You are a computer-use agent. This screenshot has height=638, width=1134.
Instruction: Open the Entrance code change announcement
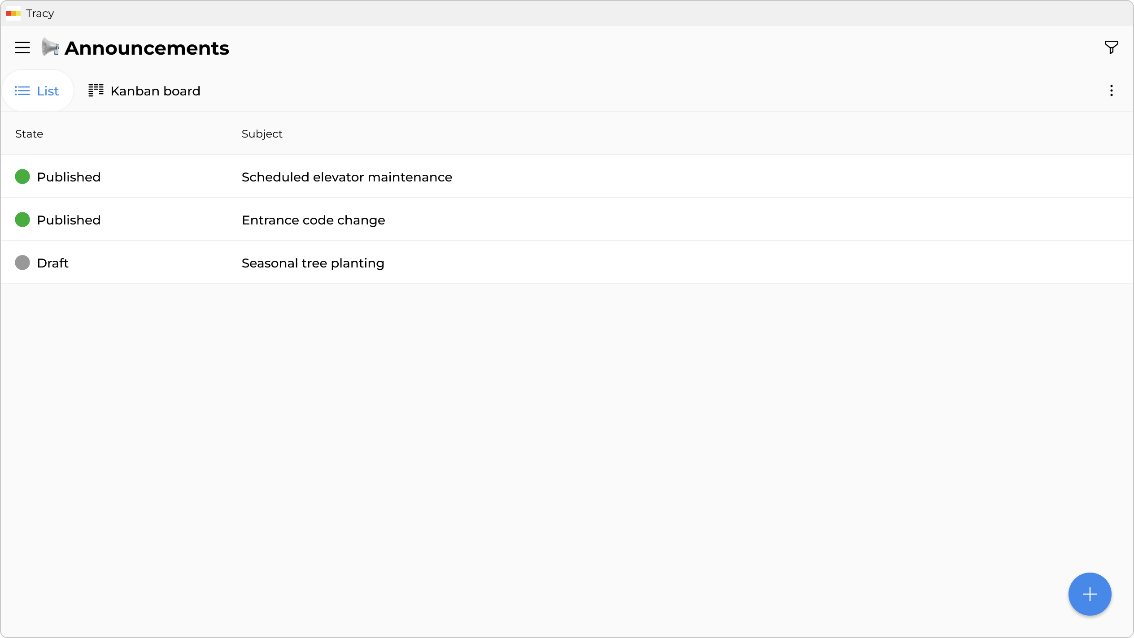click(x=313, y=220)
